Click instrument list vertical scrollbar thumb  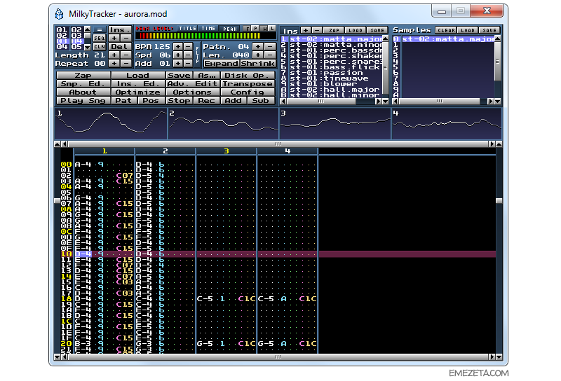pyautogui.click(x=385, y=67)
